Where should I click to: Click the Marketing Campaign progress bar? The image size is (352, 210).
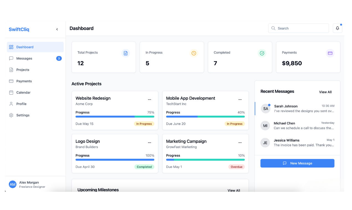[x=205, y=160]
